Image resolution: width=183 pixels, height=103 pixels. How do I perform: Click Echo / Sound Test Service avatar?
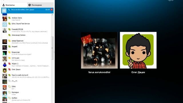5,25
